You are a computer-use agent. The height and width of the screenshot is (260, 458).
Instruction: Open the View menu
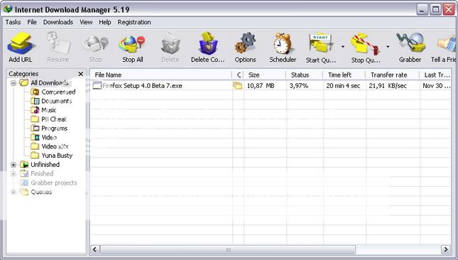click(x=86, y=22)
